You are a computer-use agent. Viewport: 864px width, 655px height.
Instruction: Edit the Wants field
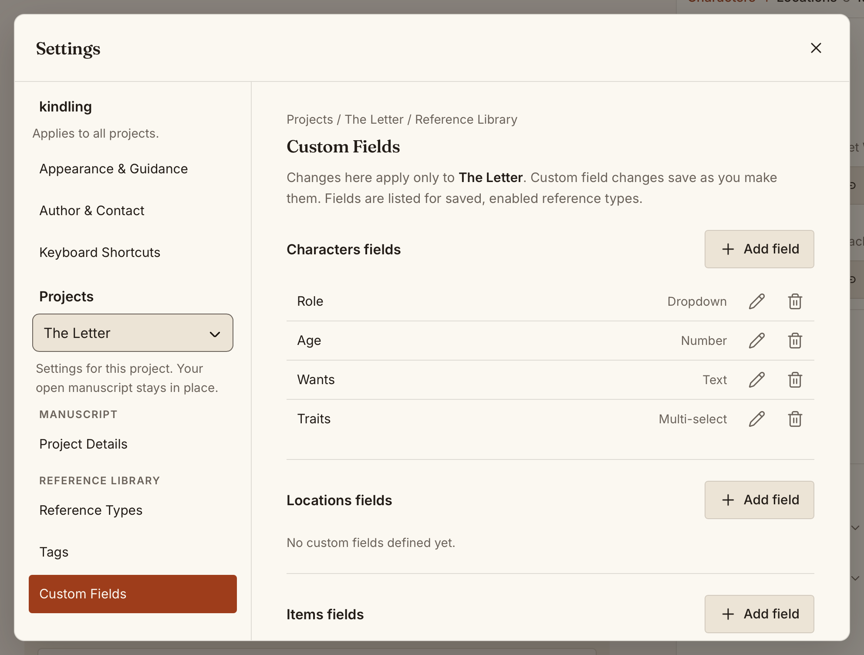click(757, 380)
